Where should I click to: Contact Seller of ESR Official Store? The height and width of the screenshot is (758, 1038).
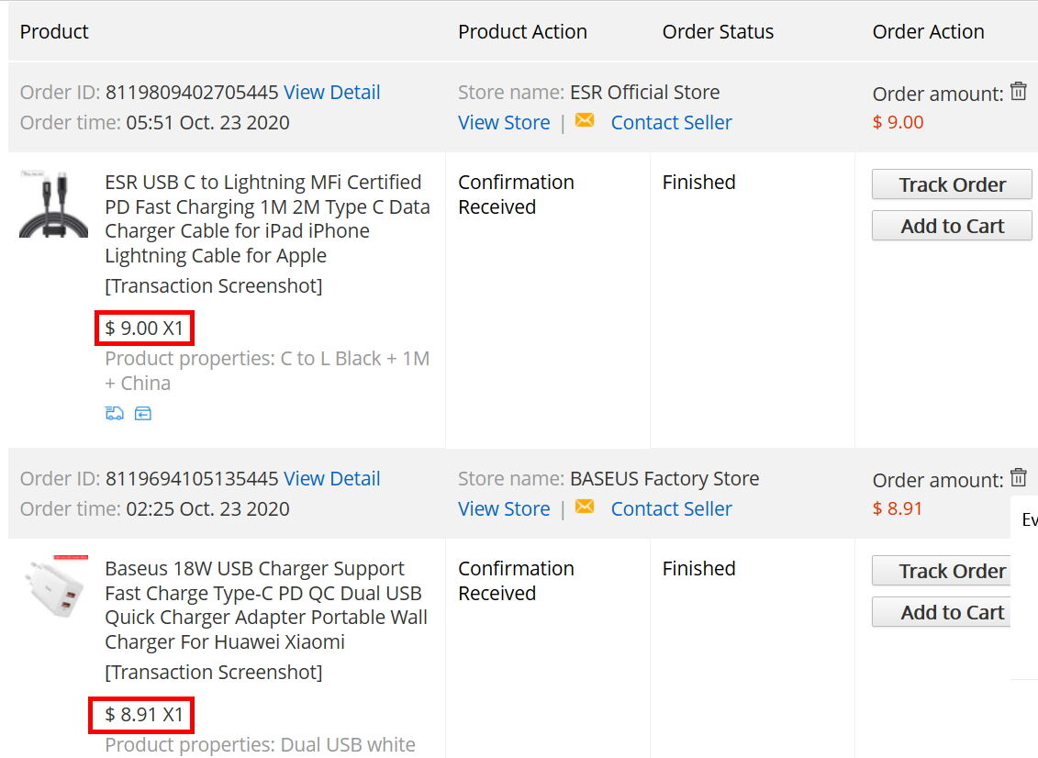[671, 122]
